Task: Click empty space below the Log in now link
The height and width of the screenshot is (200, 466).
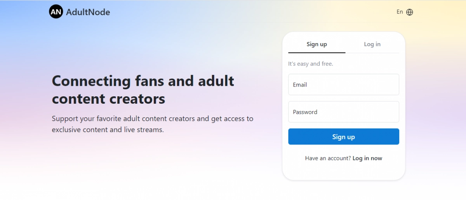Action: (x=343, y=171)
